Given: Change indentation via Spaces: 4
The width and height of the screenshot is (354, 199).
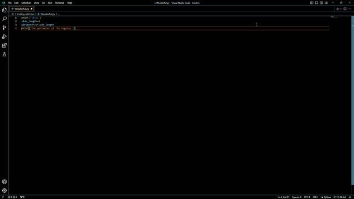Looking at the screenshot, I should coord(296,197).
